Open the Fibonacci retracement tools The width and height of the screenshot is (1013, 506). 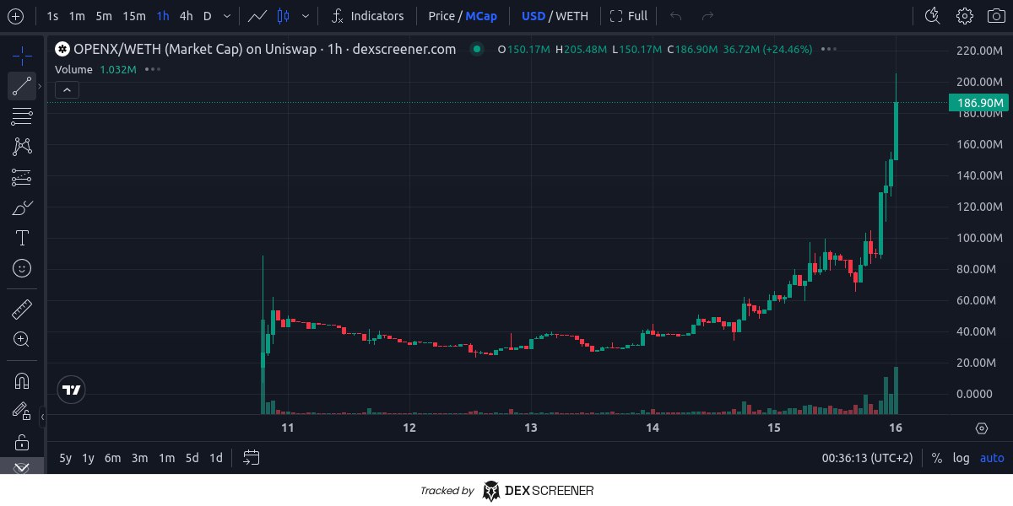pyautogui.click(x=22, y=116)
